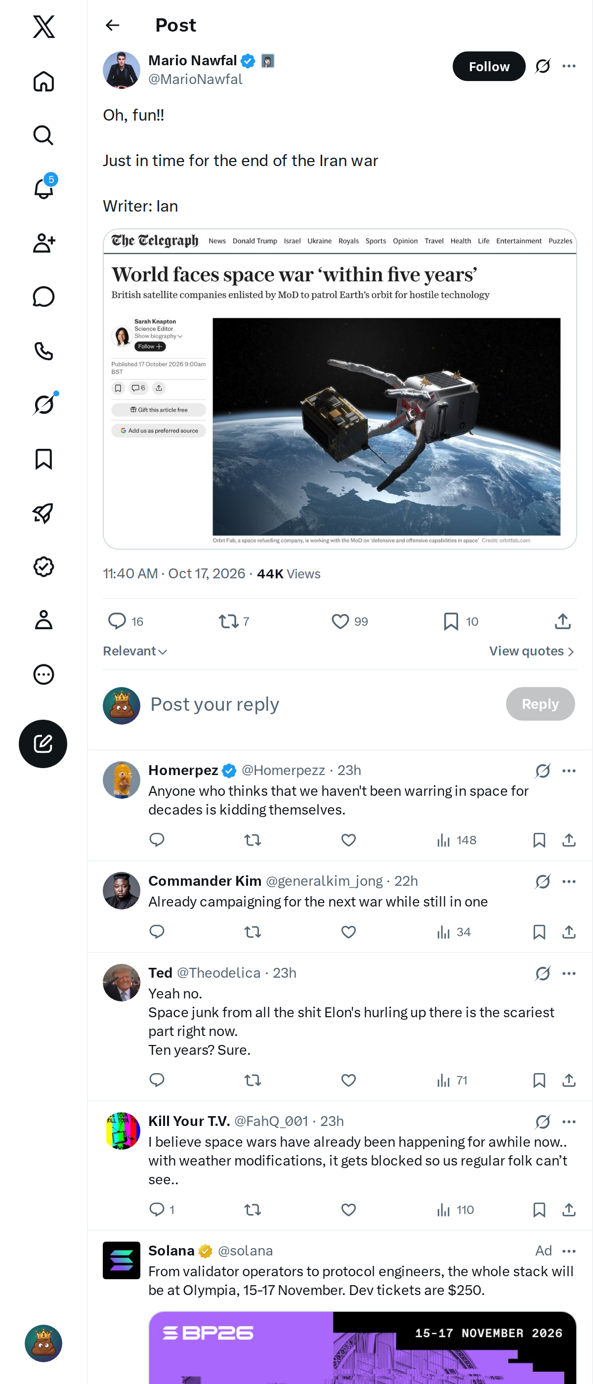Viewport: 593px width, 1384px height.
Task: Open Bookmarks in the left sidebar
Action: [43, 459]
